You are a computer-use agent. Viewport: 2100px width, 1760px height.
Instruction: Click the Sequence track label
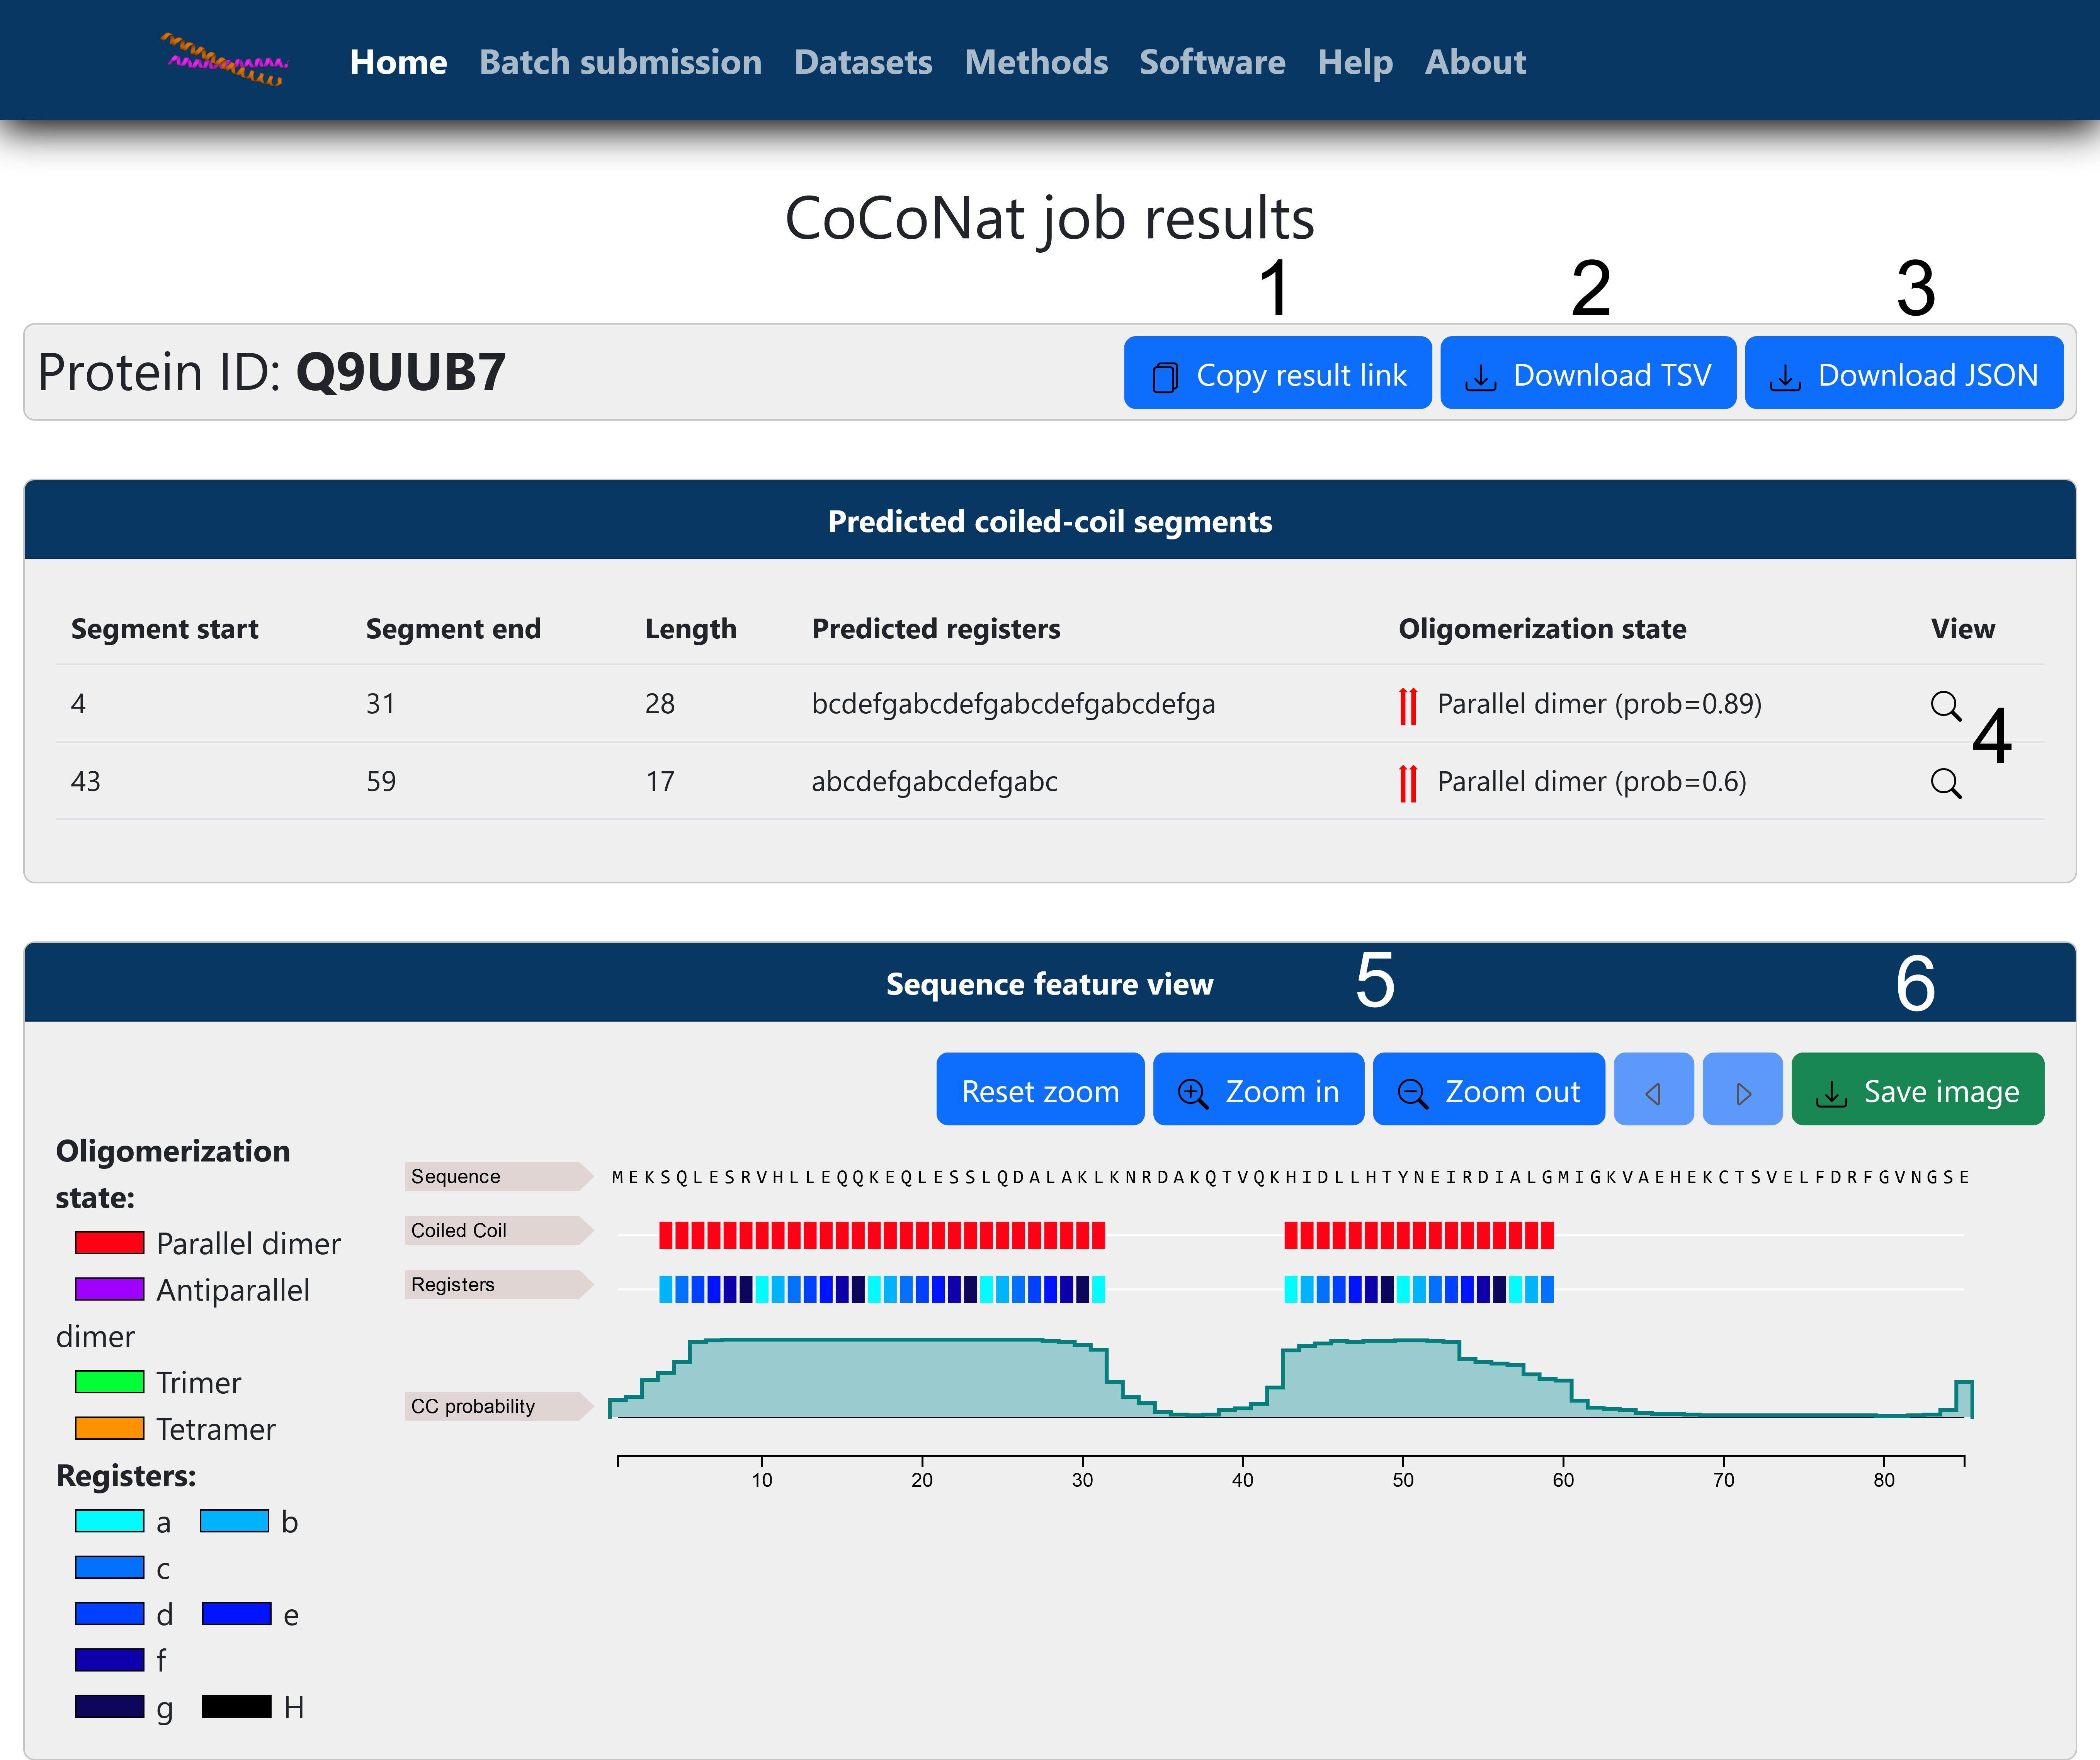point(498,1176)
